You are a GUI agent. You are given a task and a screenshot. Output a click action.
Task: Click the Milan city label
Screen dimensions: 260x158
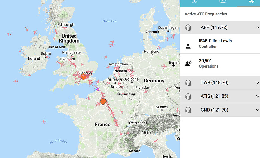tap(146, 132)
